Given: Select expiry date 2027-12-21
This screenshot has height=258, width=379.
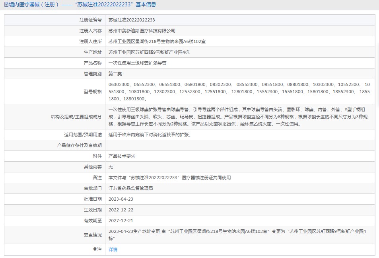Looking at the screenshot, I should (121, 221).
